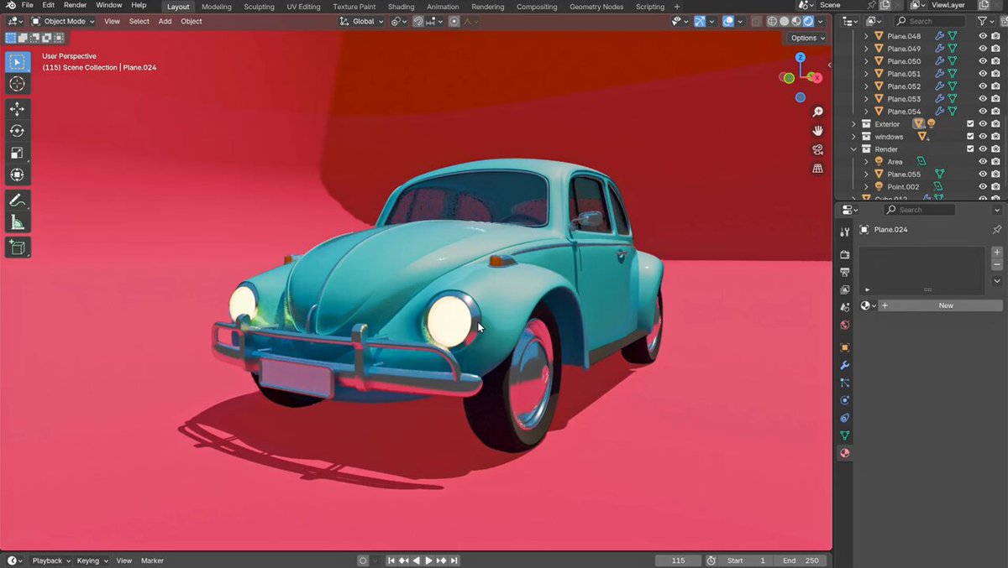Select the Annotate tool
The height and width of the screenshot is (568, 1008).
pyautogui.click(x=18, y=201)
